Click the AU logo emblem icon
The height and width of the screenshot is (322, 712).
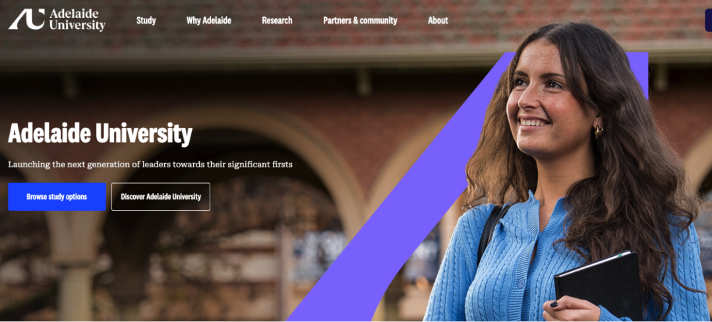tap(26, 20)
